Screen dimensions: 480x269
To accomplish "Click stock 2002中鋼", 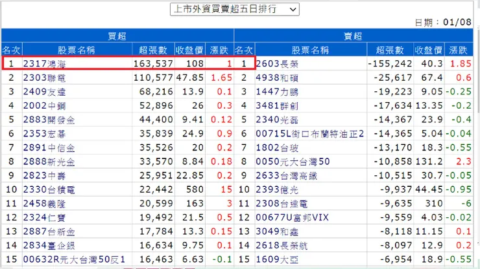I will point(44,105).
